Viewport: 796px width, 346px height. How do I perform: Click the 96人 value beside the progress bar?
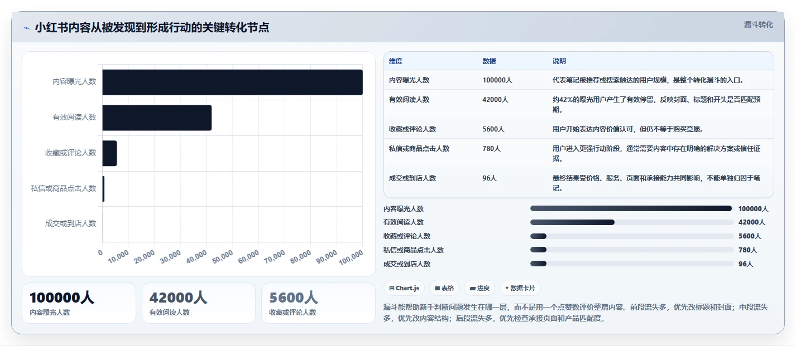[746, 264]
